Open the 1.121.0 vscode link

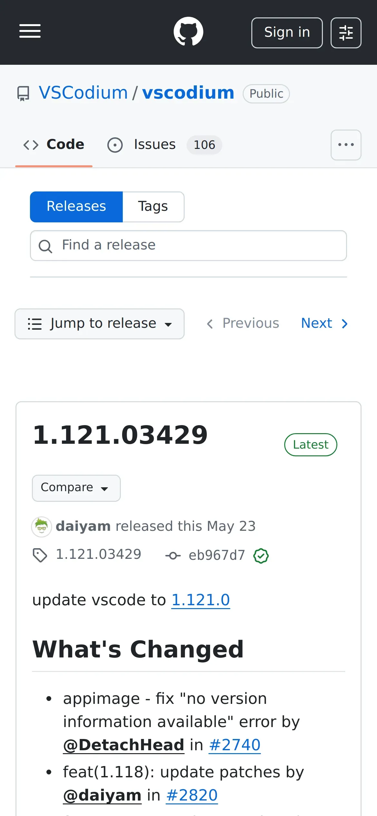pos(201,600)
